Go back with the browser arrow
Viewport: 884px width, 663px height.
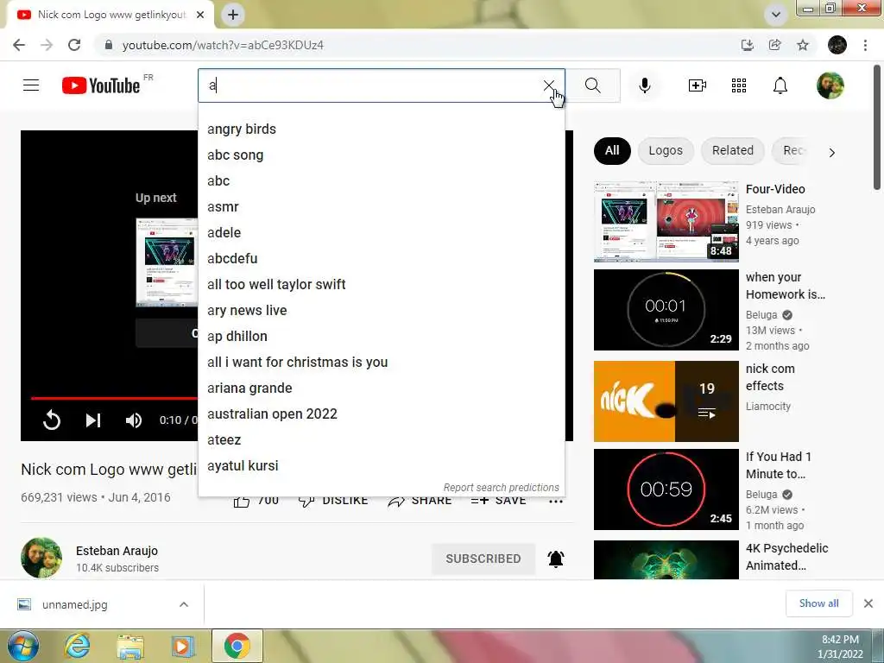(19, 45)
